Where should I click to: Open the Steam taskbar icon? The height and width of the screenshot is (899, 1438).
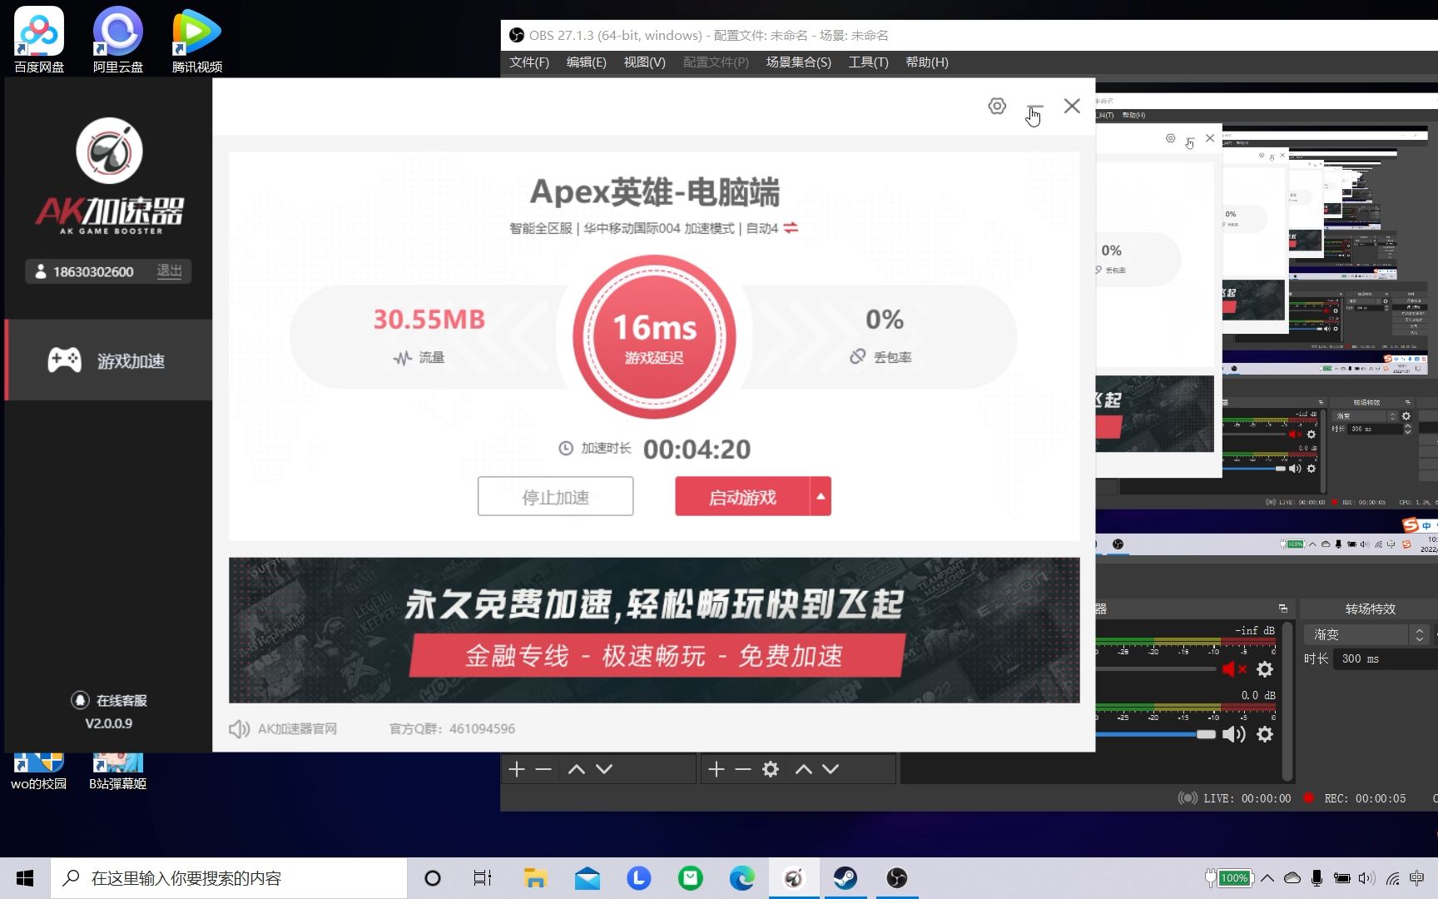[845, 878]
